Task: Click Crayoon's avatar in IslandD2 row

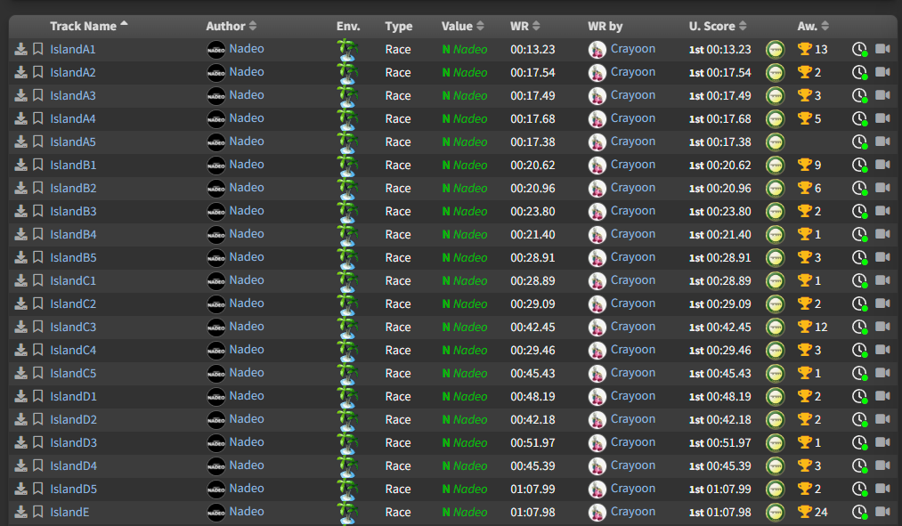Action: pyautogui.click(x=597, y=420)
